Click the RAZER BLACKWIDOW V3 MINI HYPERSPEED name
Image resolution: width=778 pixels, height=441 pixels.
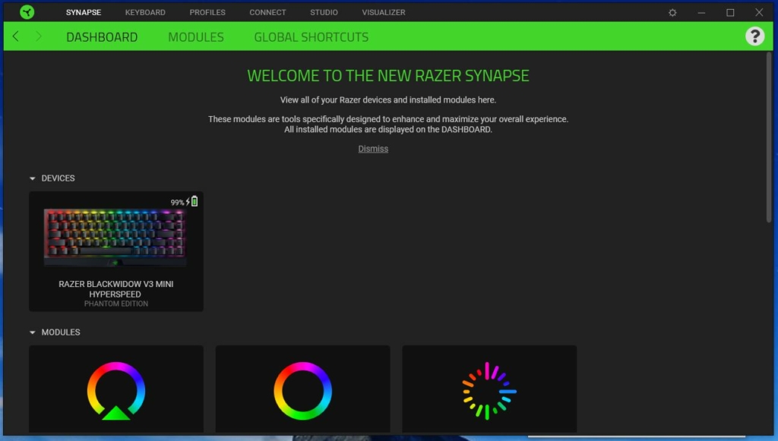[115, 289]
